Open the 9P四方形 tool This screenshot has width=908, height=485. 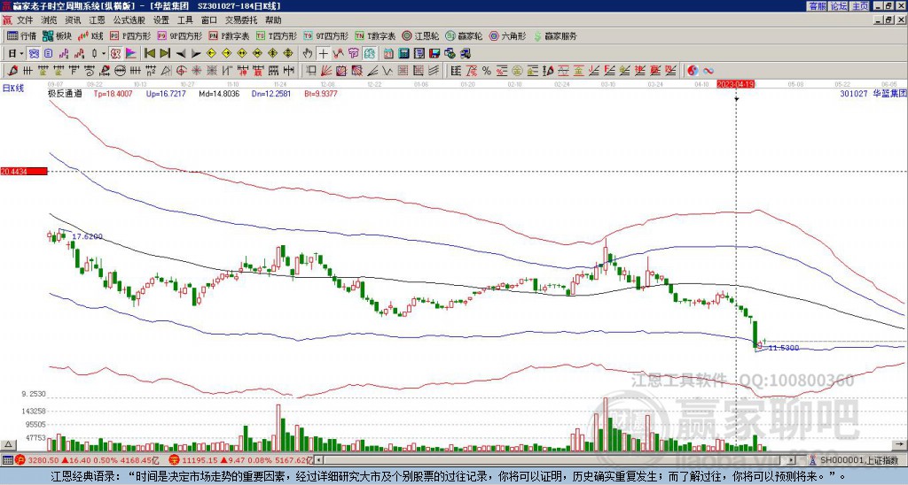pyautogui.click(x=179, y=35)
